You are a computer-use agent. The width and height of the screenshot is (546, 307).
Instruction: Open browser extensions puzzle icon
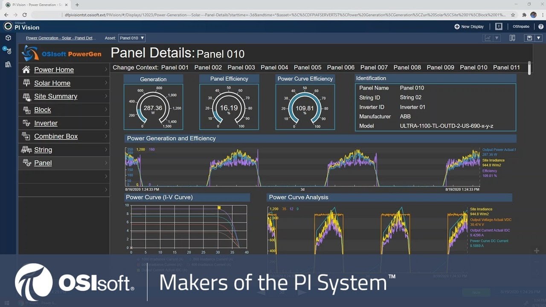pyautogui.click(x=524, y=14)
